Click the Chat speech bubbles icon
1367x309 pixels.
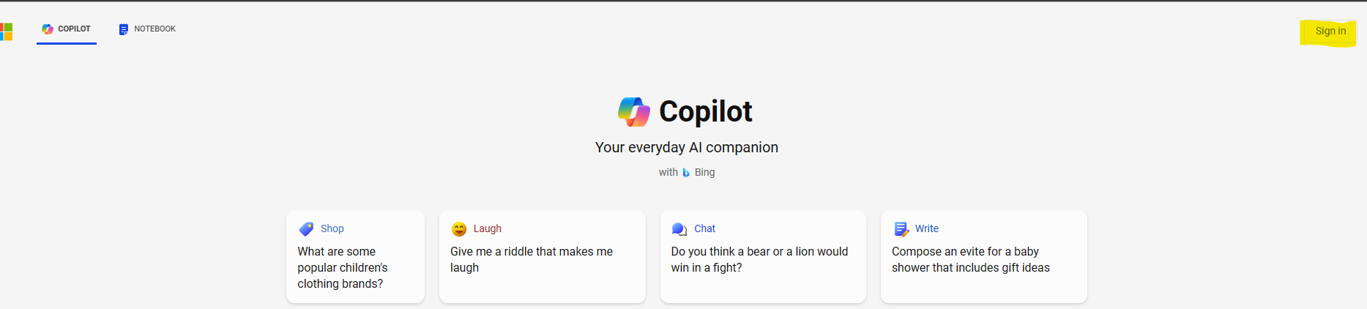[x=679, y=229]
